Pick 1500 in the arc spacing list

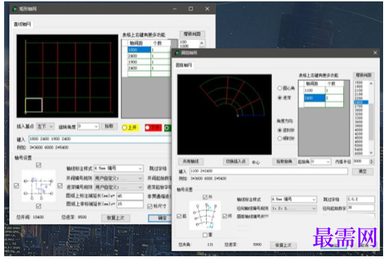[359, 83]
